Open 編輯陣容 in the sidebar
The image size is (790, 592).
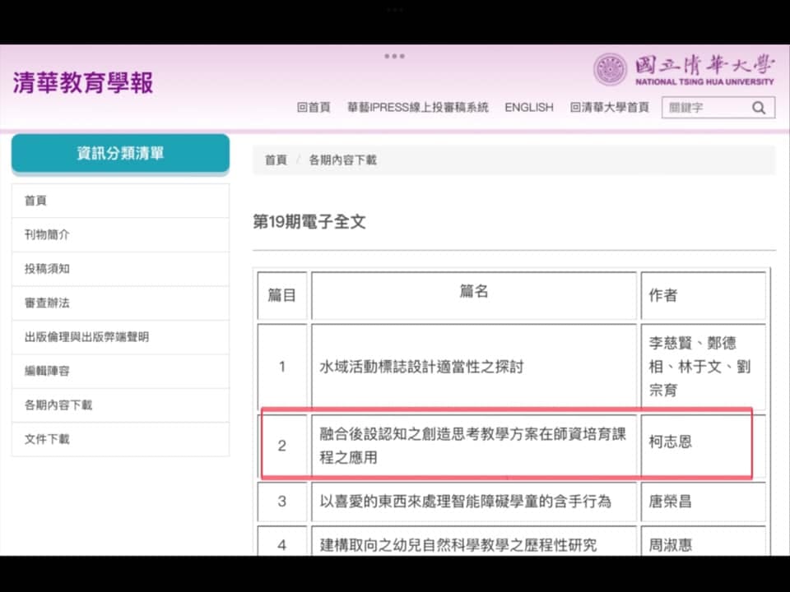[x=120, y=371]
